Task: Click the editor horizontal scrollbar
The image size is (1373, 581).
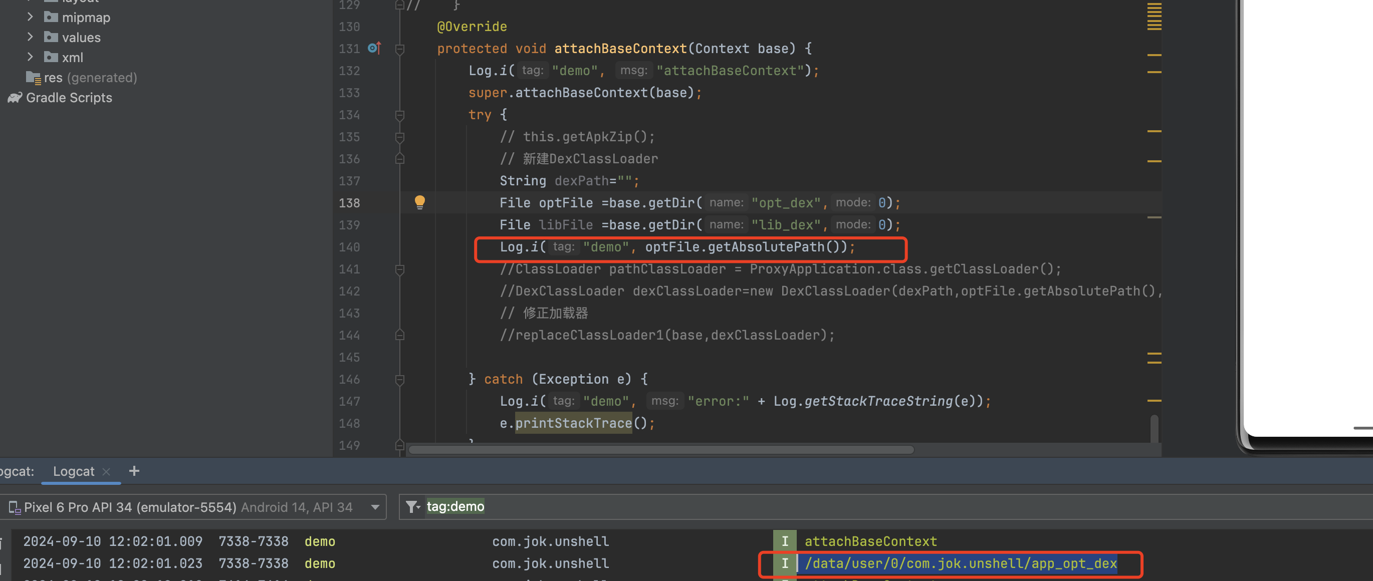Action: [661, 450]
